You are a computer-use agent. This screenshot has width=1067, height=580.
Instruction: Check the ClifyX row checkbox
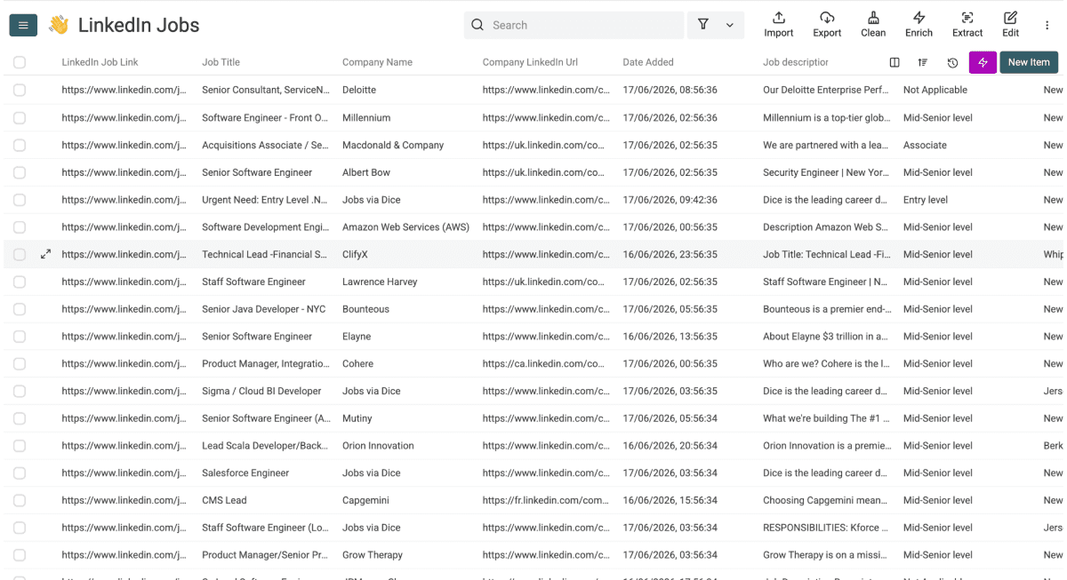click(x=20, y=254)
